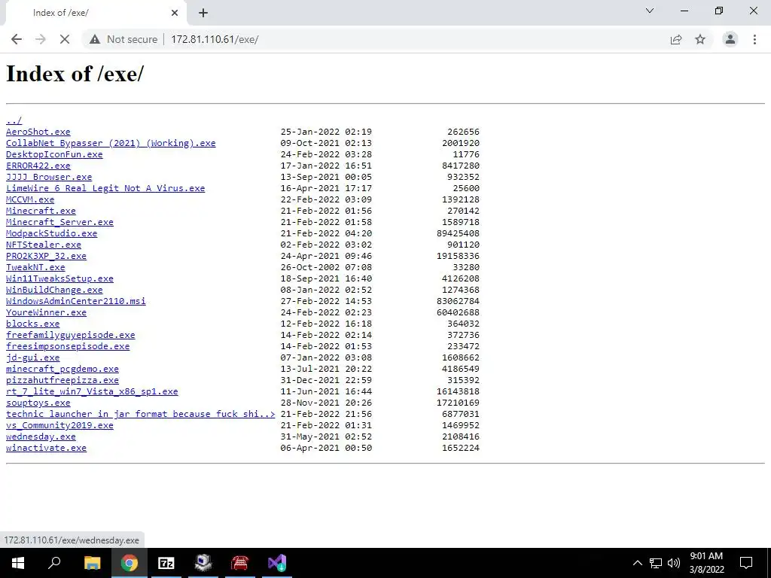Screen dimensions: 771x578
Task: Click the Win11TweaksSetup.exe link
Action: [59, 278]
